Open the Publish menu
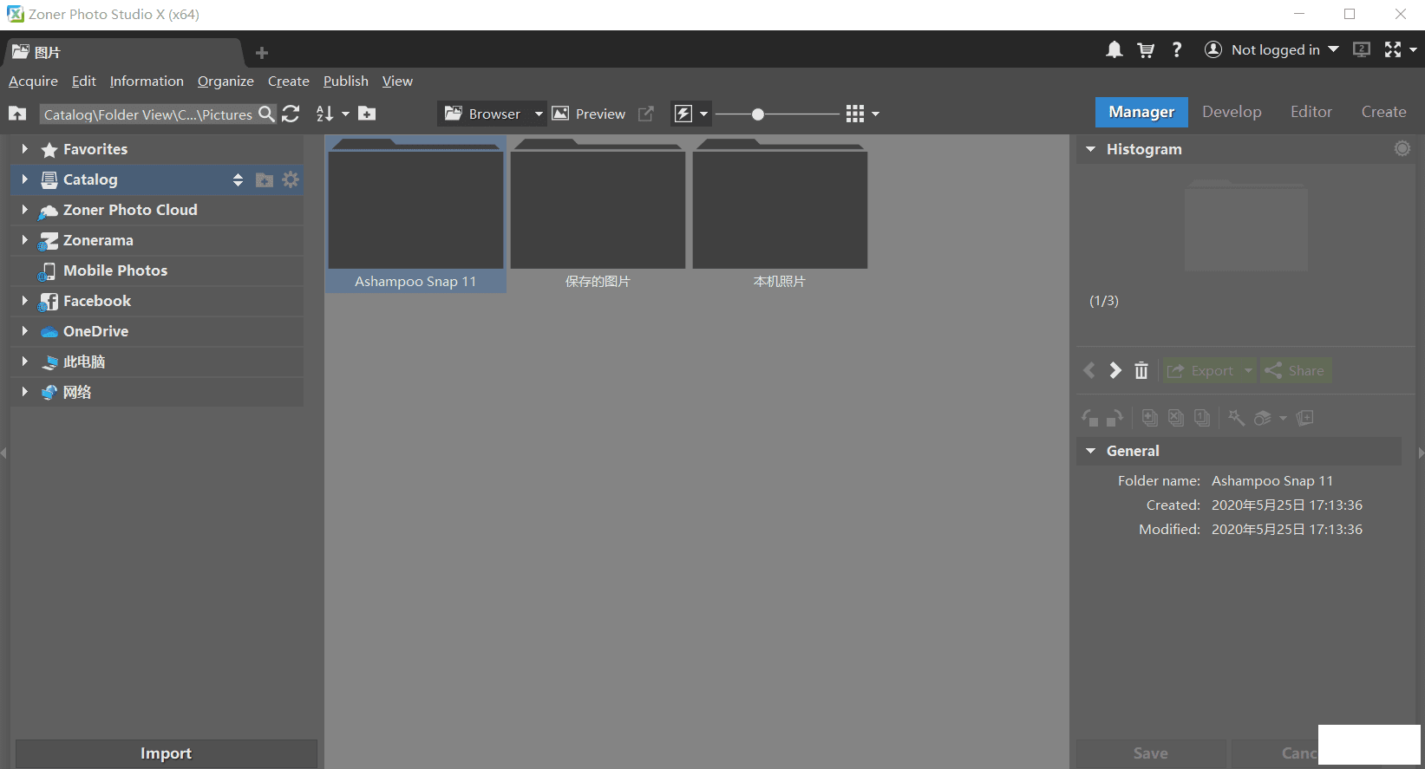Screen dimensions: 1425x769 click(346, 81)
